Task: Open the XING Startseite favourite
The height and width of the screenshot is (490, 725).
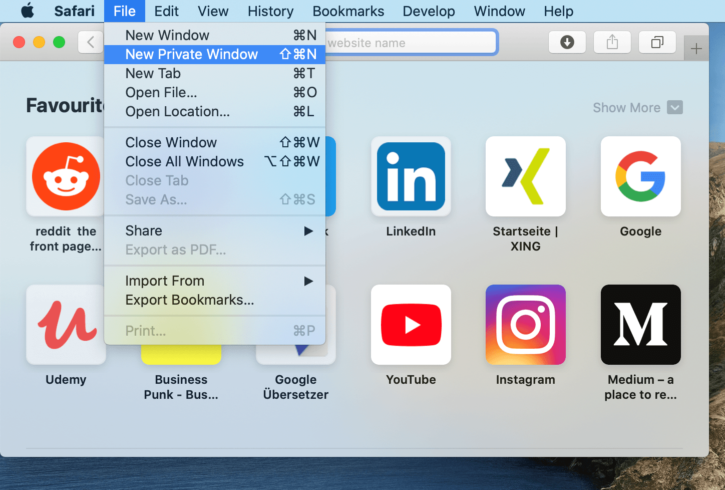Action: pos(525,176)
